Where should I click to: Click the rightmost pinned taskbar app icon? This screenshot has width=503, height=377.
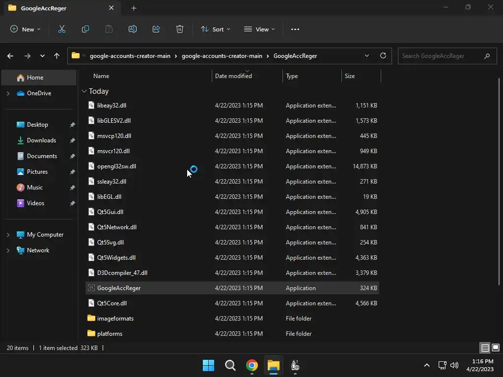295,365
